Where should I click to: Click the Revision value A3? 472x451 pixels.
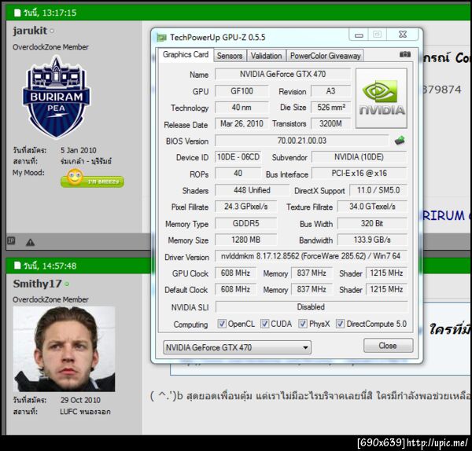(331, 91)
